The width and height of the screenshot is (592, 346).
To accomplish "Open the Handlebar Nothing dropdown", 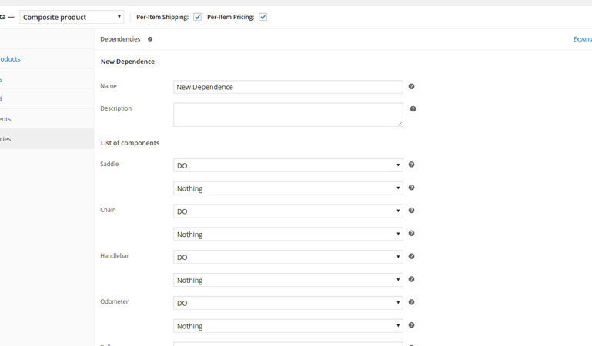I will tap(288, 281).
